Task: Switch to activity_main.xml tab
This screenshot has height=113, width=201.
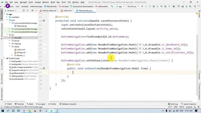Action: [49, 10]
